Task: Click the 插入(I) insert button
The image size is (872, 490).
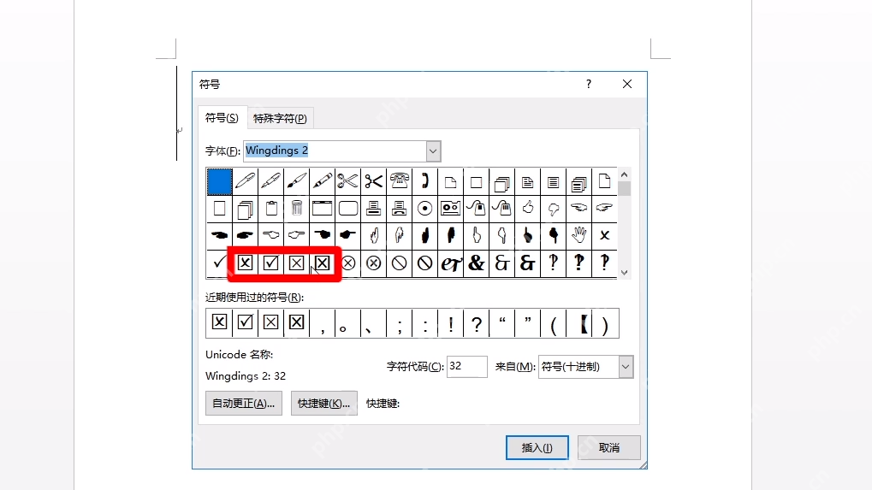Action: 537,448
